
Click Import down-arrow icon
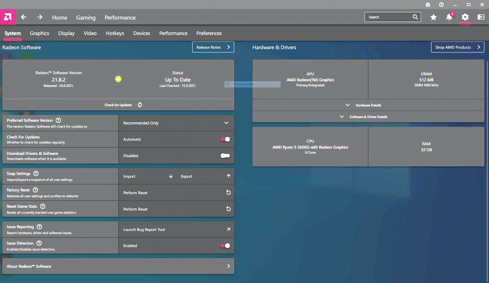(171, 176)
